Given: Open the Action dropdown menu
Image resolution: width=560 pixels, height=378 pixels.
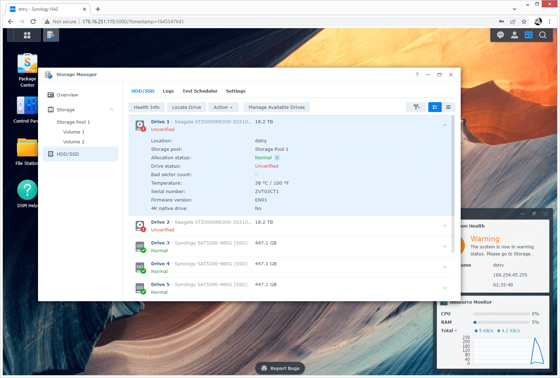Looking at the screenshot, I should point(223,107).
